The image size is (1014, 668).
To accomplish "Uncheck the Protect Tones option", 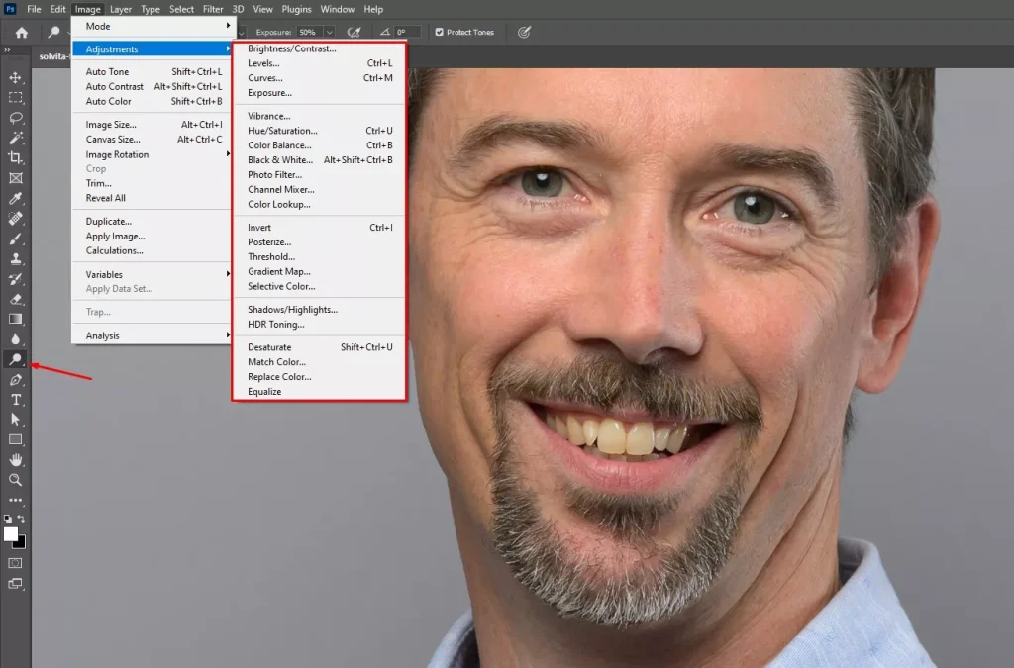I will (x=438, y=32).
